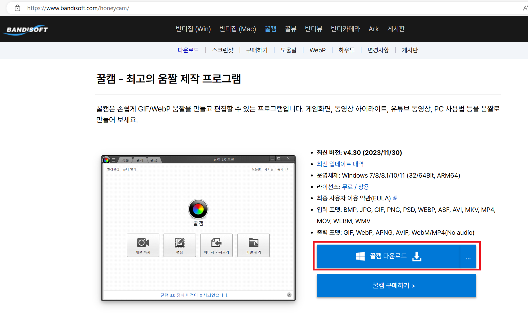Open 반디카메라 in top navigation
The width and height of the screenshot is (528, 329).
click(346, 29)
